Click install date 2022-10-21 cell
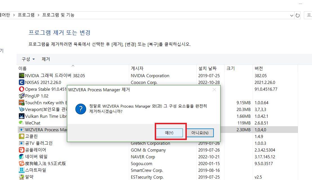Viewport: 312px width, 180px height. (x=209, y=157)
